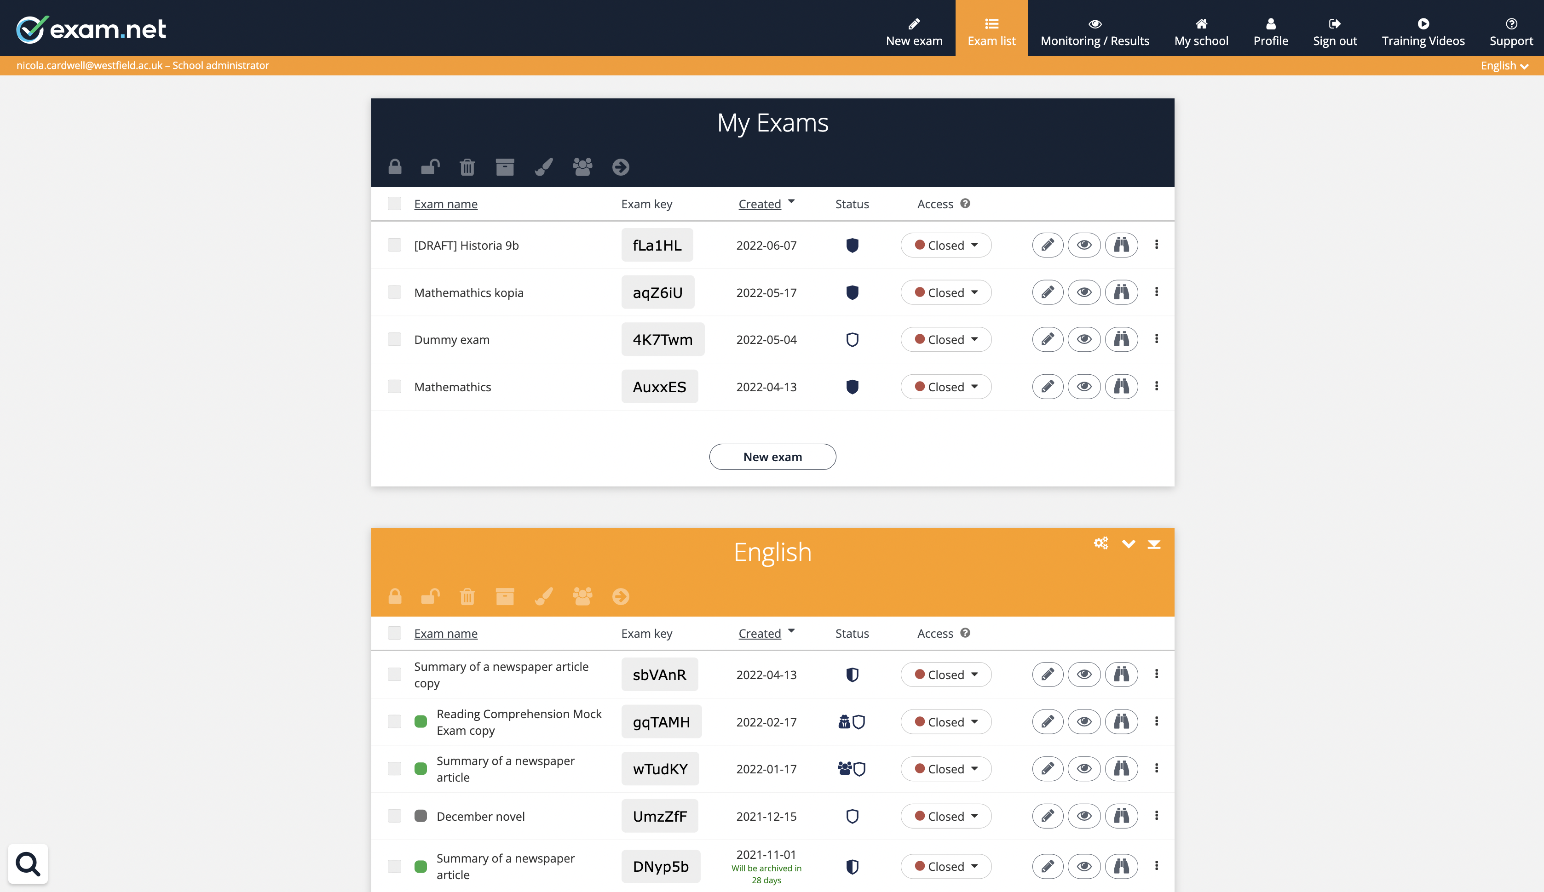Image resolution: width=1544 pixels, height=892 pixels.
Task: Collapse the English section with the chevron
Action: tap(1128, 543)
